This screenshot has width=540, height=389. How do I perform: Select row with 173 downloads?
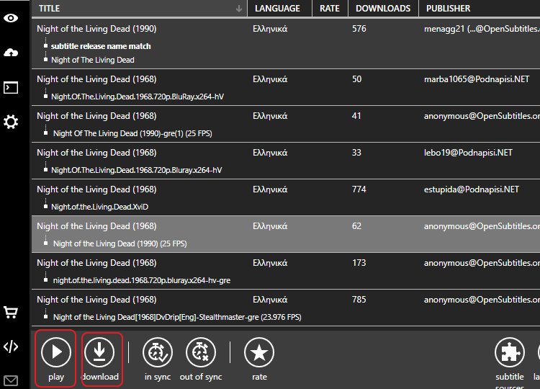pyautogui.click(x=286, y=271)
